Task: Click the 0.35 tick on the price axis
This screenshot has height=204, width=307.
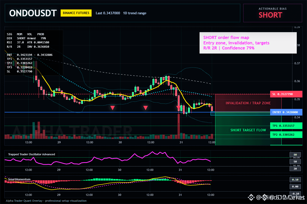Action: pos(297,99)
